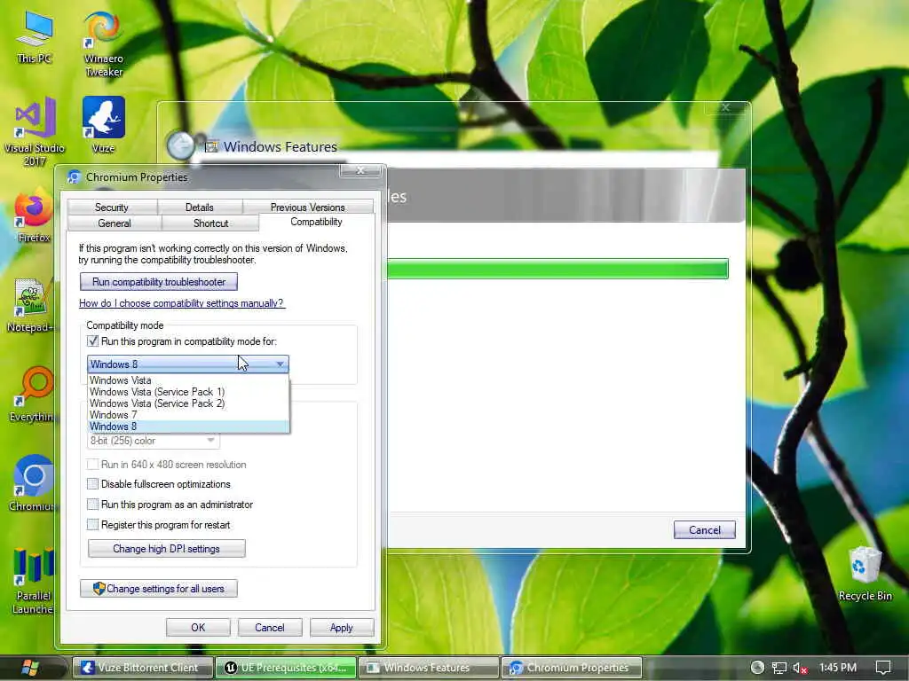
Task: Click Apply in Chromium Properties
Action: 342,628
